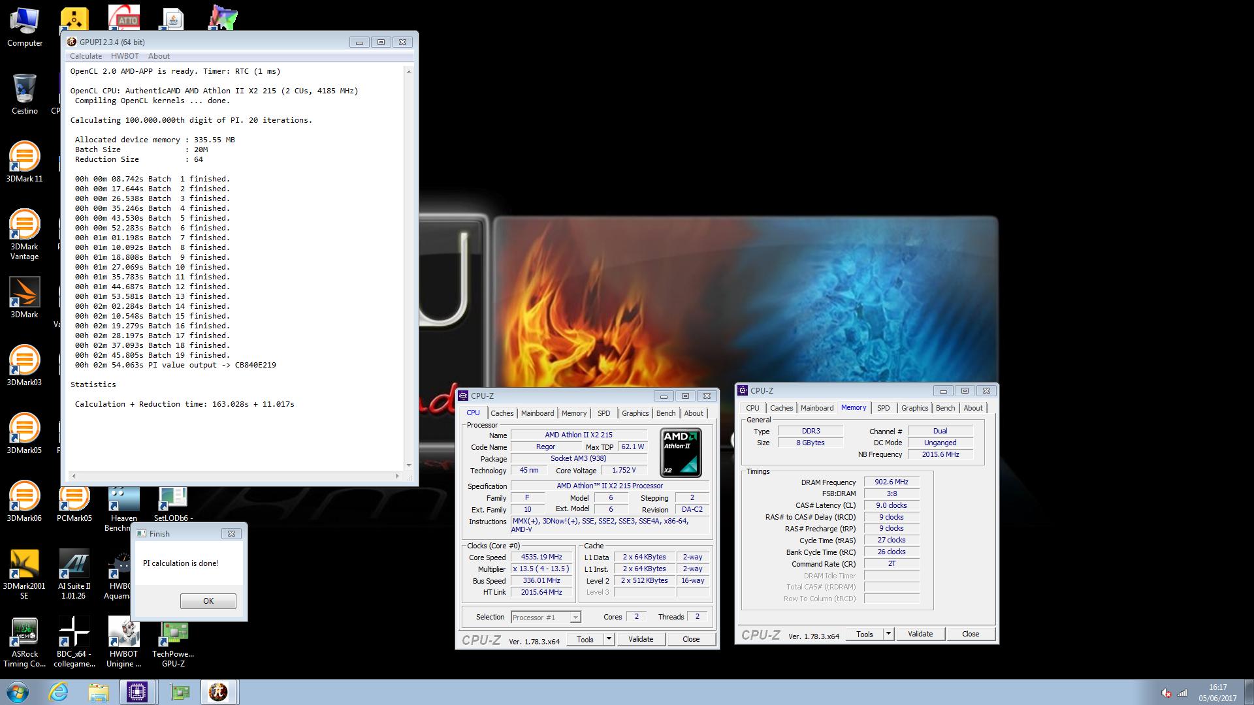Launch 3DMark06 desktop shortcut
The width and height of the screenshot is (1254, 705).
25,501
